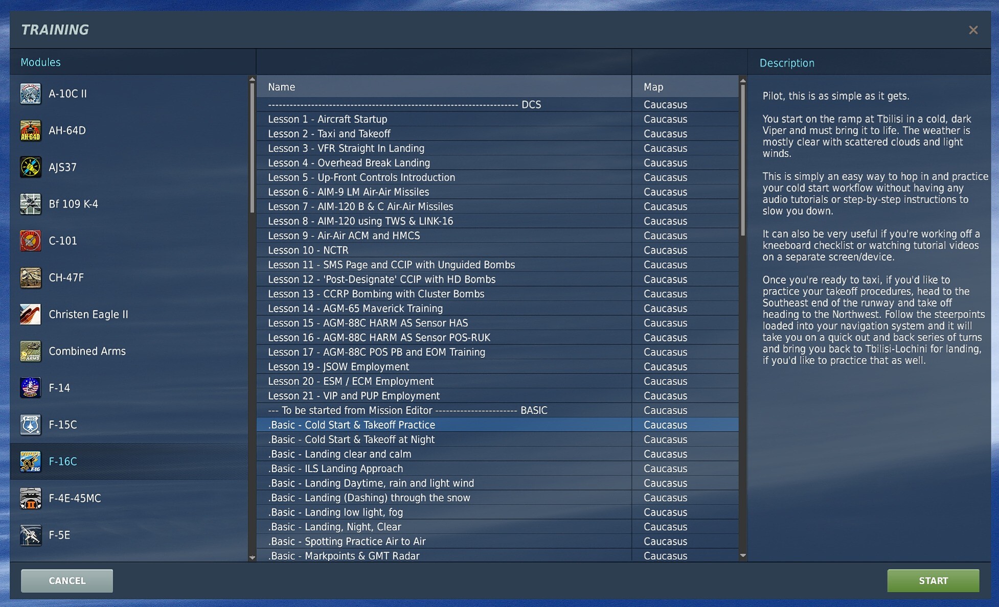999x607 pixels.
Task: Choose the Bf 109 K-4 icon
Action: click(x=30, y=204)
